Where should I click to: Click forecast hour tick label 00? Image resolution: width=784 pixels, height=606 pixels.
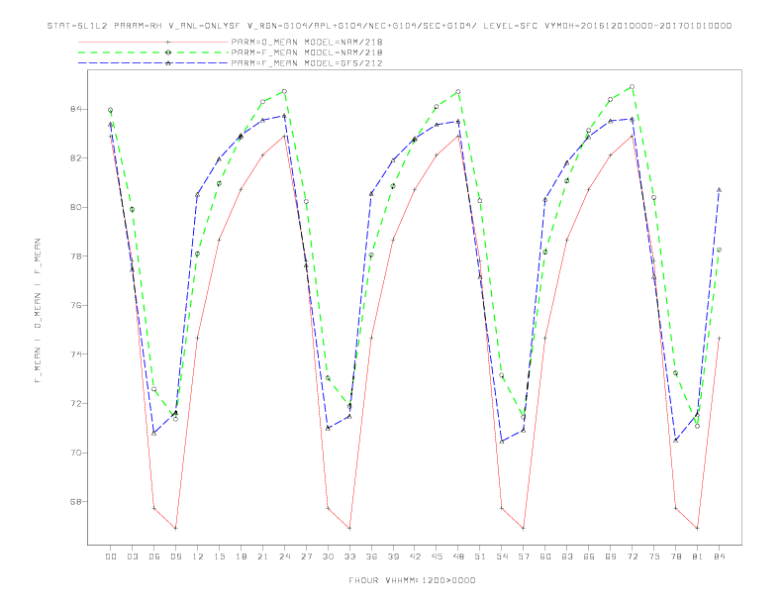pos(111,556)
